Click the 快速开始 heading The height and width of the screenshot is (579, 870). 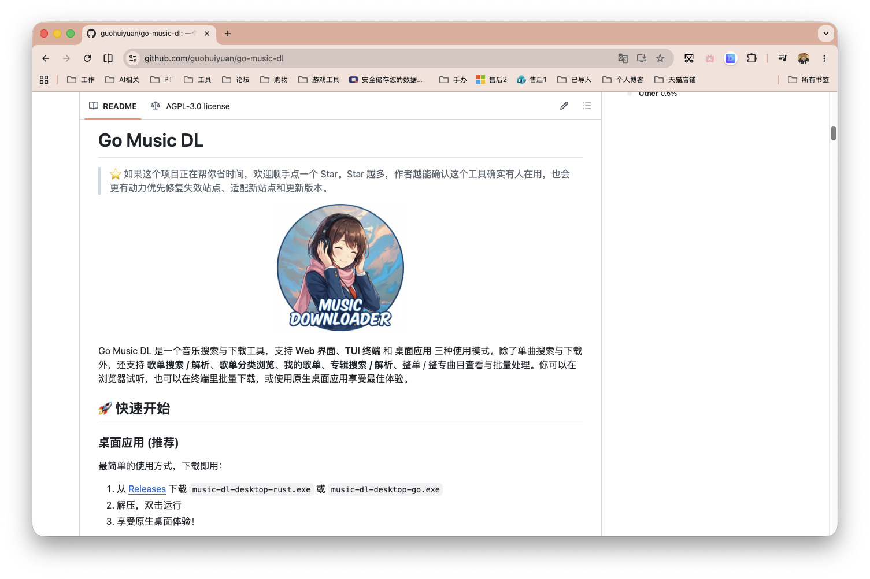click(135, 408)
